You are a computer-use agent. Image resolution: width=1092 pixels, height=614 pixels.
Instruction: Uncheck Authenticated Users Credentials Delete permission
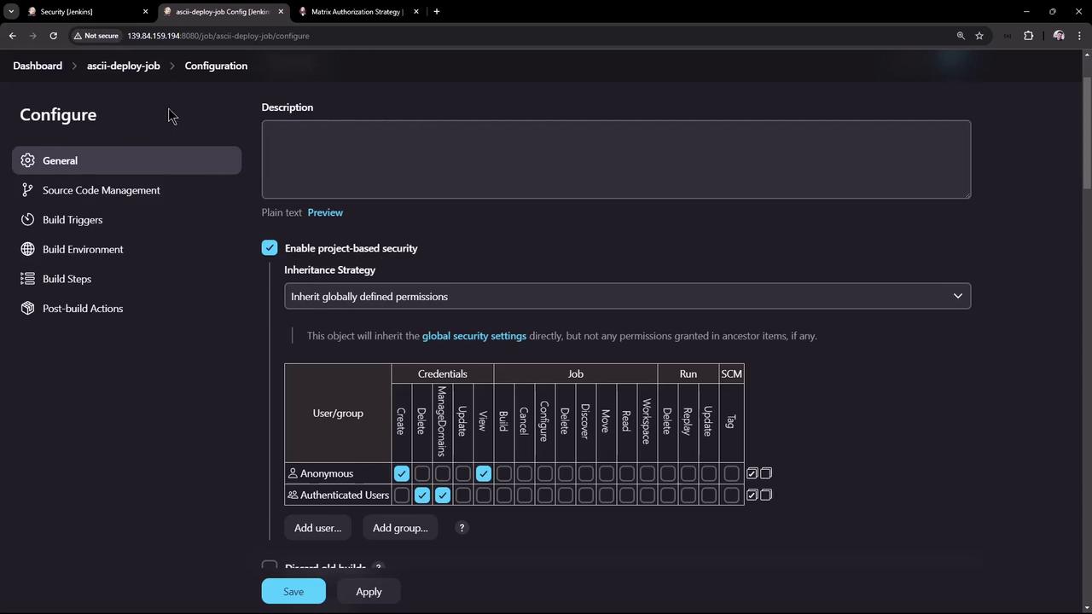click(422, 495)
